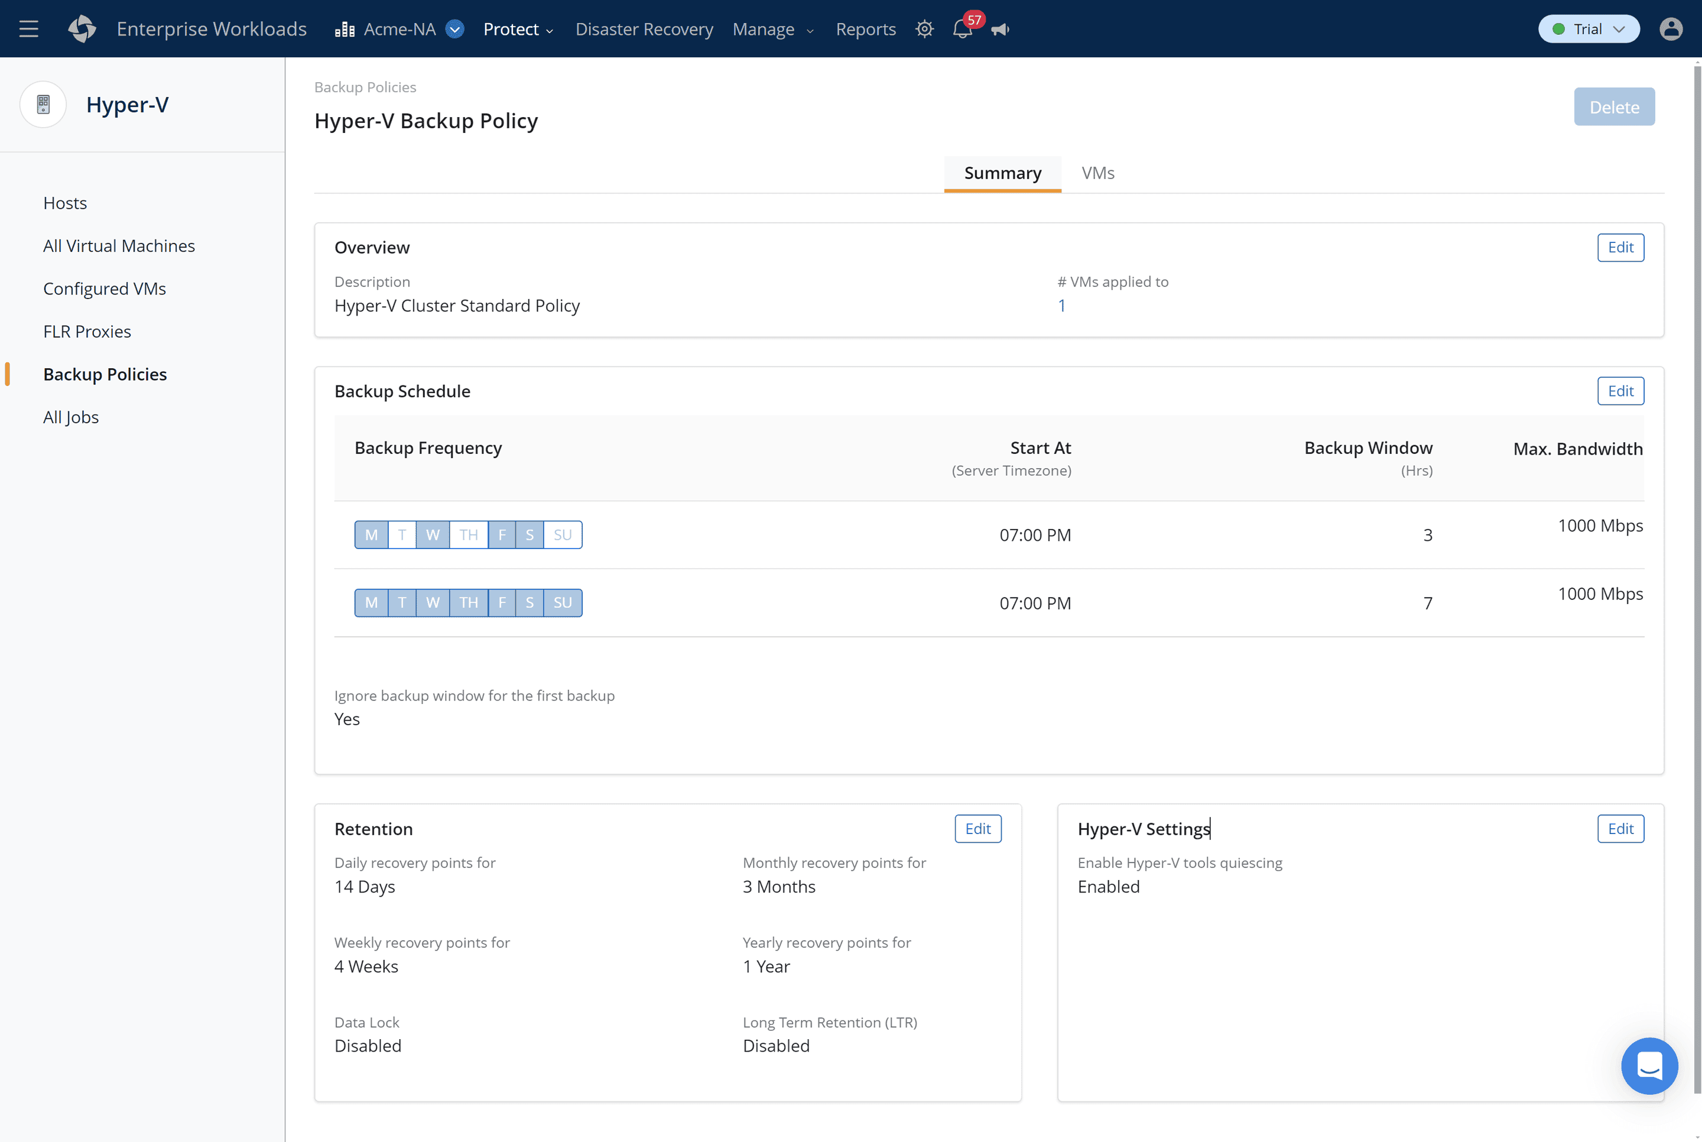Open the Trial status dropdown
1702x1142 pixels.
pyautogui.click(x=1589, y=29)
